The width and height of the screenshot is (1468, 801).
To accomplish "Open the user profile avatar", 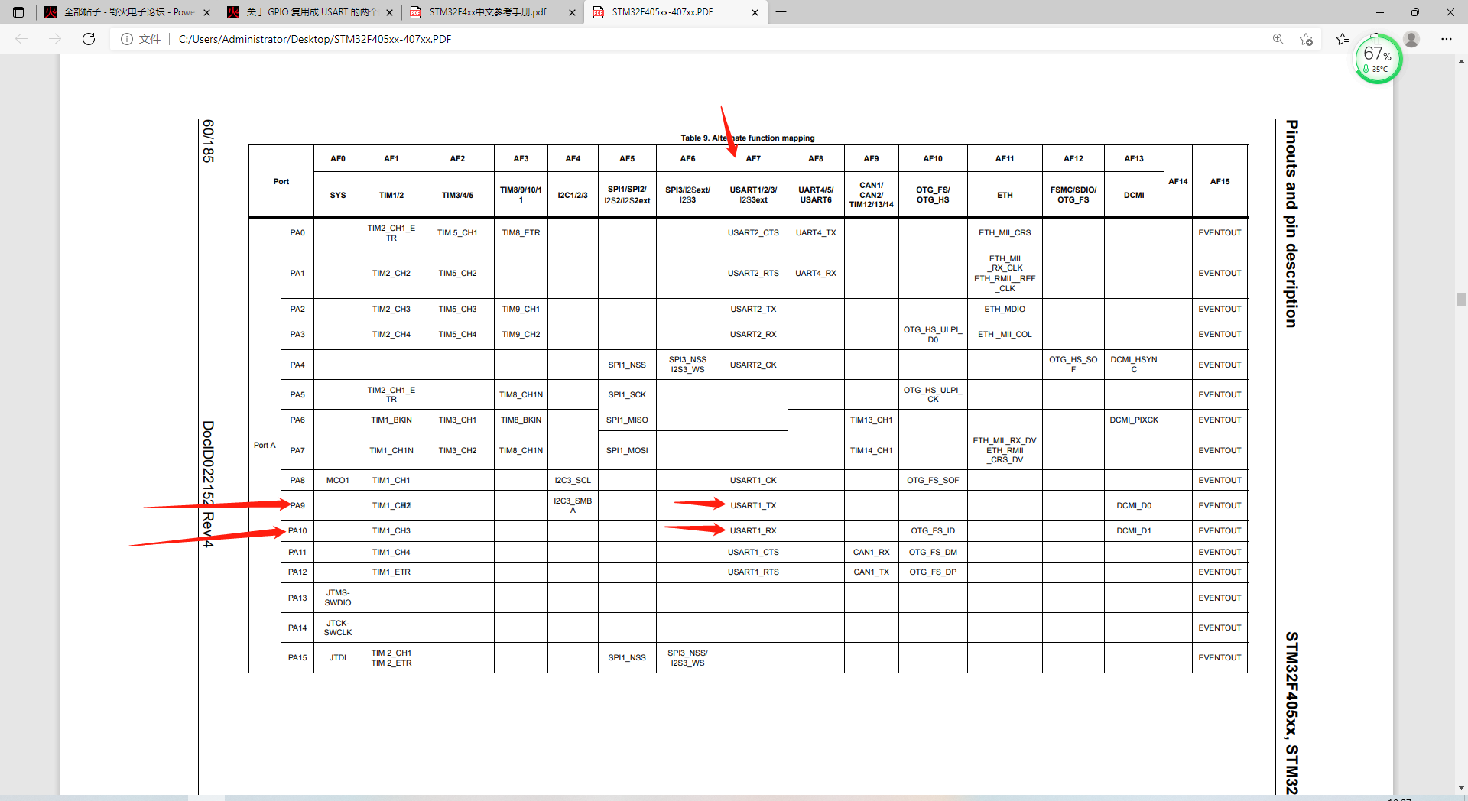I will point(1411,39).
